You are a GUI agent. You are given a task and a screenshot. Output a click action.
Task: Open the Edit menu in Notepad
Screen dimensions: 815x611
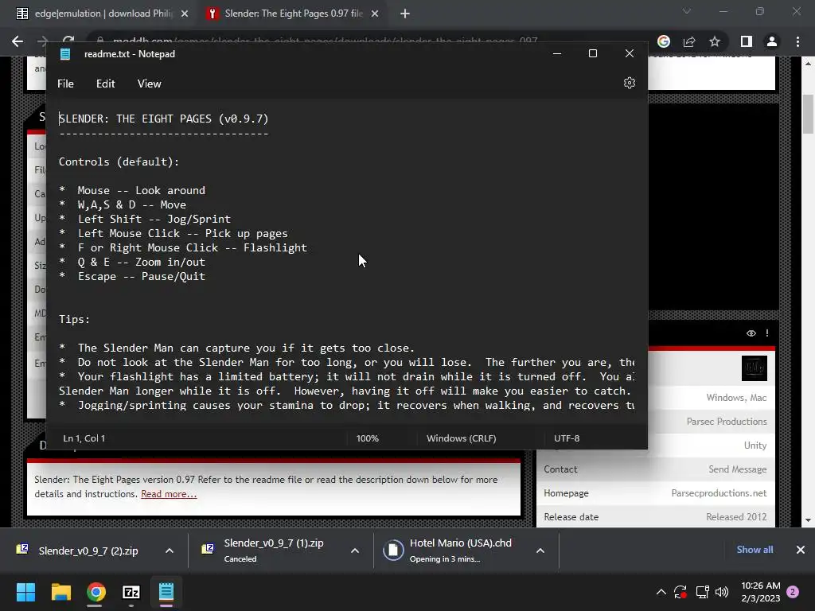tap(106, 84)
